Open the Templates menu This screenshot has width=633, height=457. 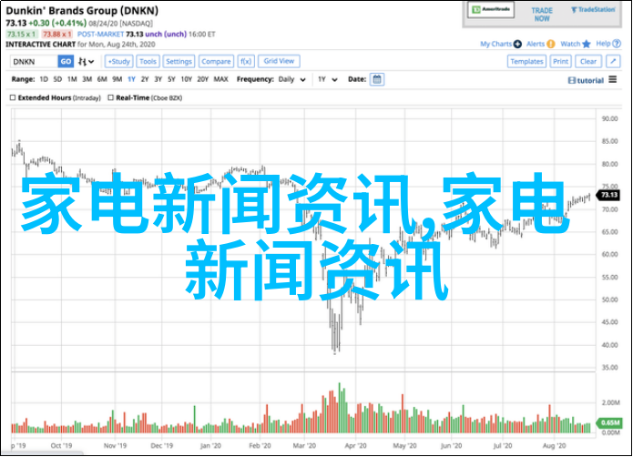click(526, 61)
